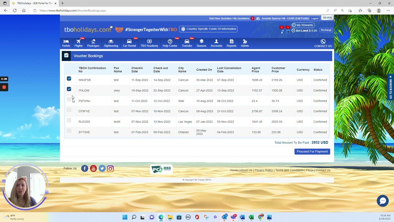Open the About Us footer link
The width and height of the screenshot is (394, 222).
(x=246, y=170)
